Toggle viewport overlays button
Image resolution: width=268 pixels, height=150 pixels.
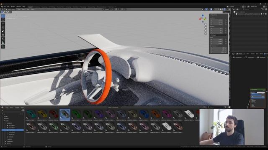(211, 9)
